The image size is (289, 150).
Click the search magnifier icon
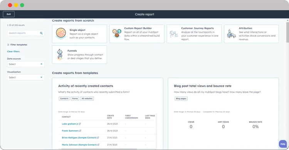click(x=41, y=33)
